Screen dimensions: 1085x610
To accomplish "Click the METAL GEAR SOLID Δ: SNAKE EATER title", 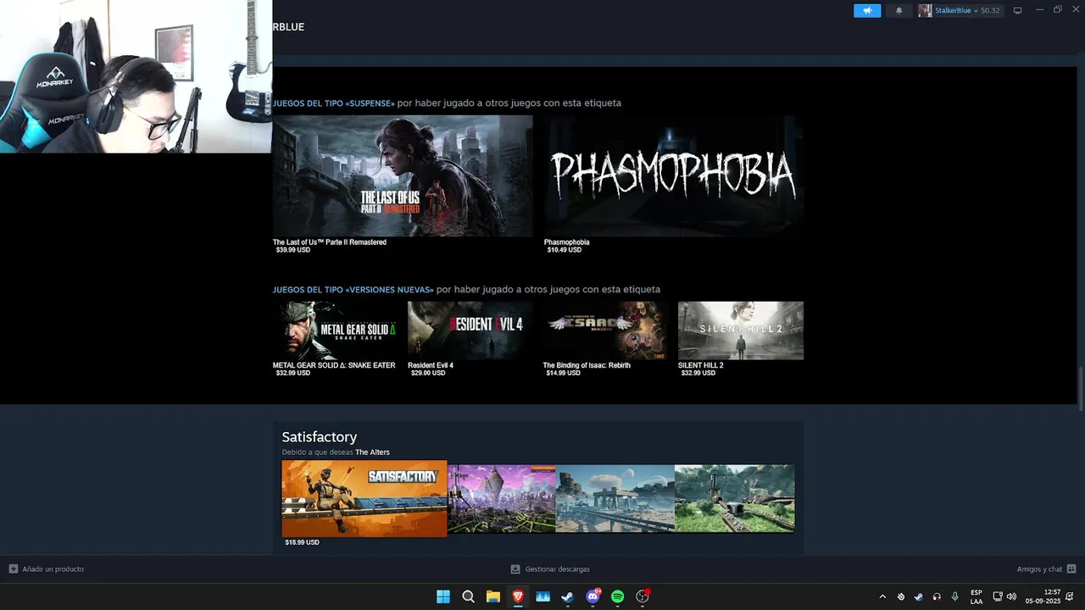I will pos(334,365).
